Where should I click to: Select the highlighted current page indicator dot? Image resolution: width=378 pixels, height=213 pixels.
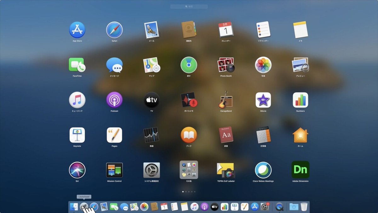pyautogui.click(x=183, y=192)
